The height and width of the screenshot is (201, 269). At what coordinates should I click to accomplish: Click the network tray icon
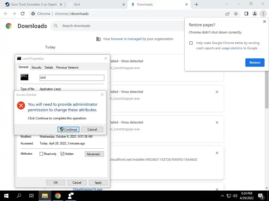coord(229,196)
